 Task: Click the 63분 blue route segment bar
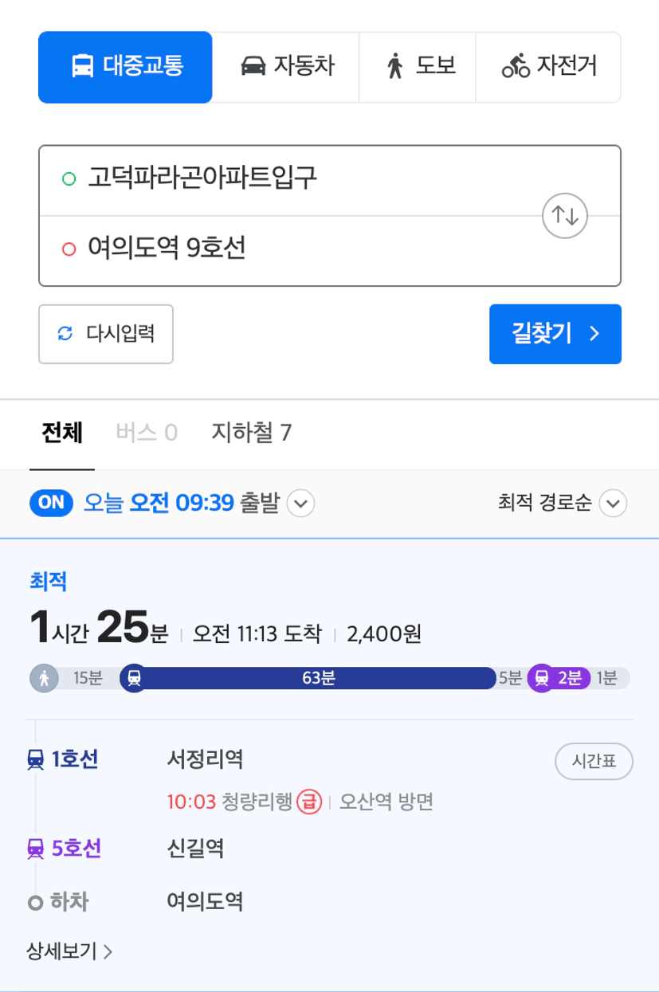pyautogui.click(x=319, y=679)
